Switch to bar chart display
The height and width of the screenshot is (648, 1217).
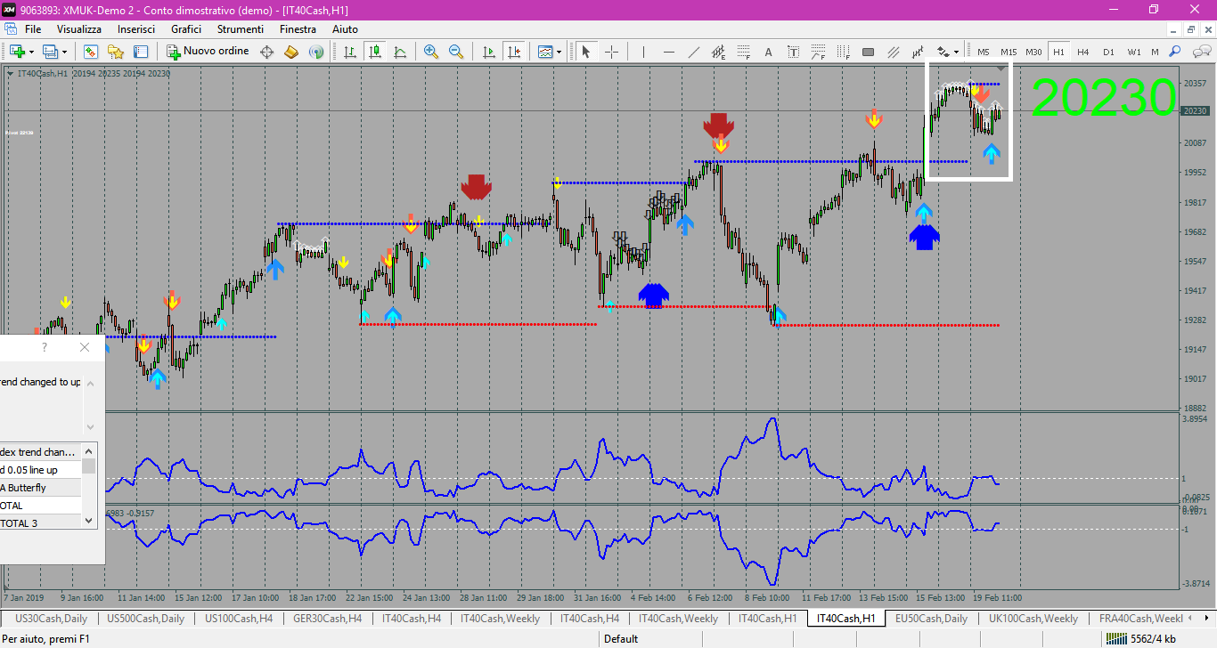(x=350, y=52)
